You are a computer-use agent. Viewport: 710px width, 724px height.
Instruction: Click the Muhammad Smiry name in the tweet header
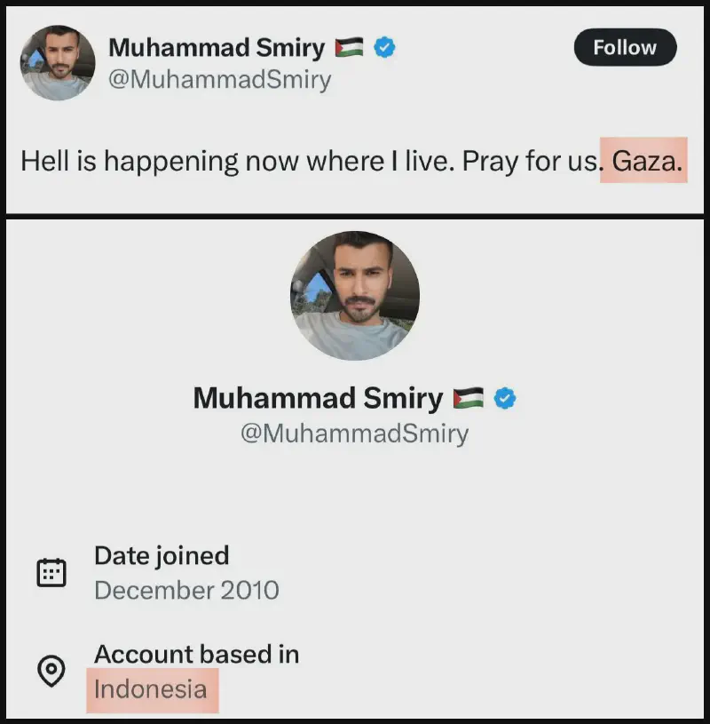(216, 47)
